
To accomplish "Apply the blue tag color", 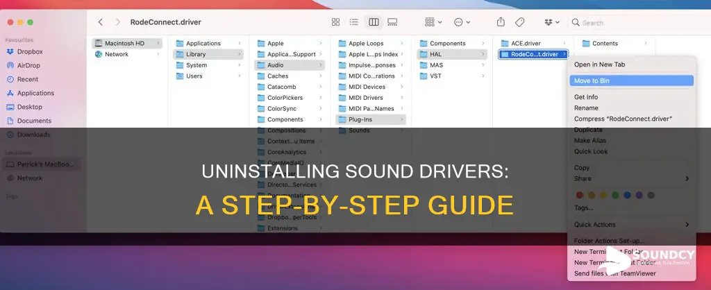I will (x=627, y=195).
